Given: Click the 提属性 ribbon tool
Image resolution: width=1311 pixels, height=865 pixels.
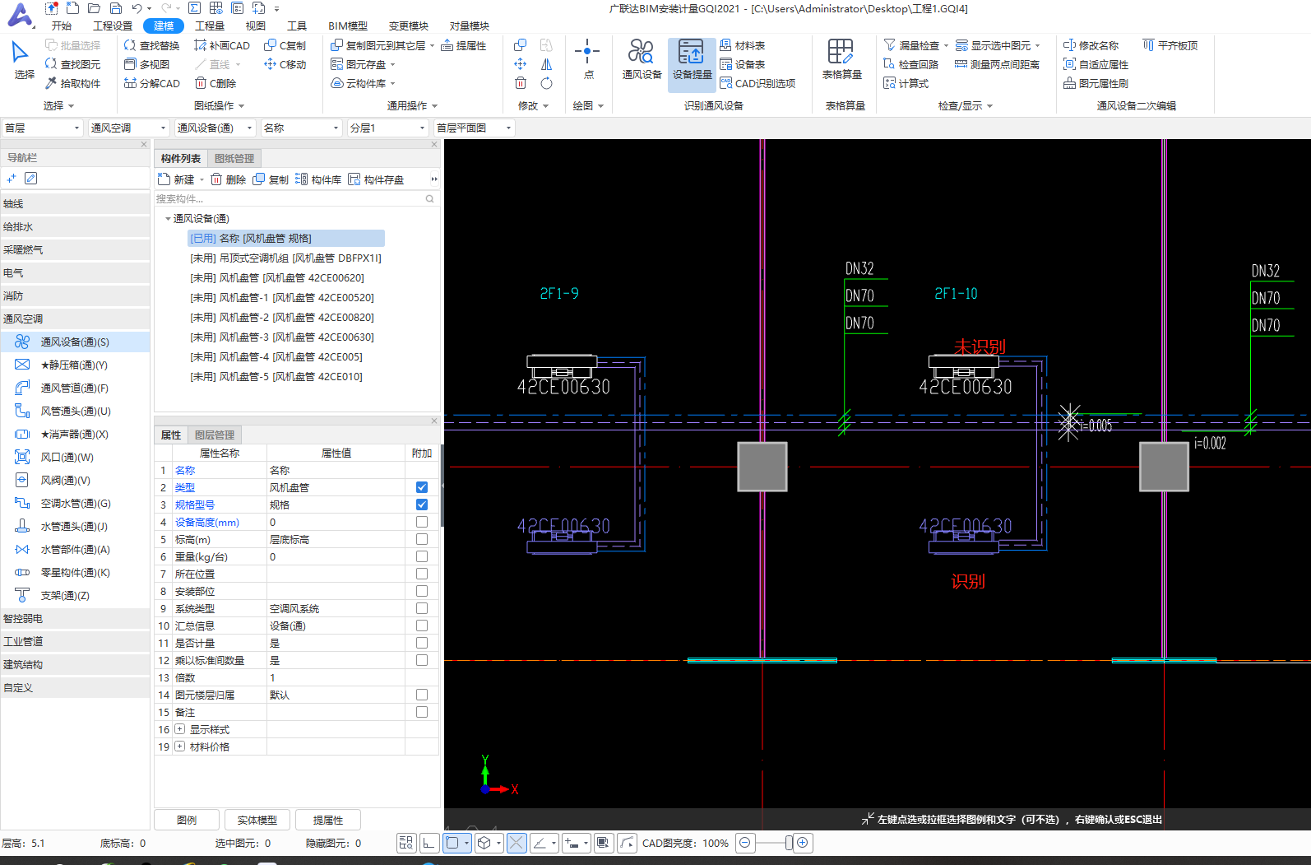Looking at the screenshot, I should click(x=464, y=45).
